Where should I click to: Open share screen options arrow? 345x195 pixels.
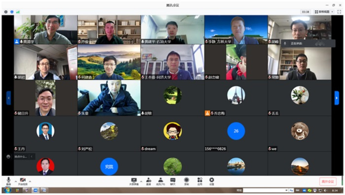point(141,181)
